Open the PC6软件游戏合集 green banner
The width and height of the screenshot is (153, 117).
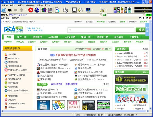[x=131, y=89]
